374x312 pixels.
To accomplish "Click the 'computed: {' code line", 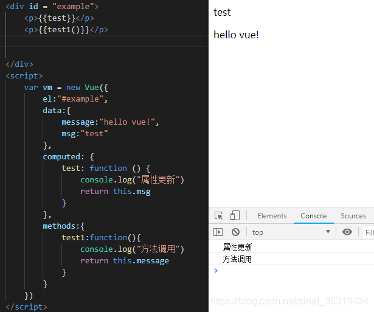I will 69,157.
